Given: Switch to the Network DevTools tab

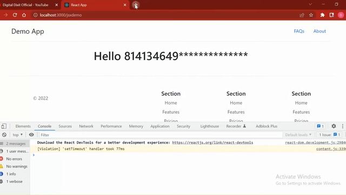Looking at the screenshot, I should pos(86,126).
